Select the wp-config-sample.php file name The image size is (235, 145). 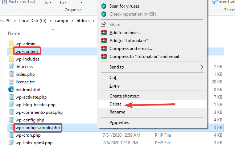[38, 128]
